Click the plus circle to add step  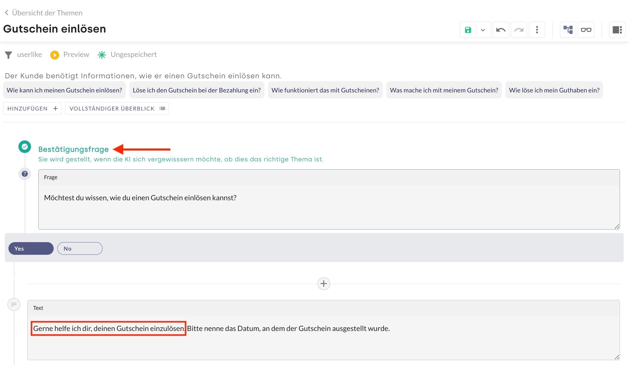tap(324, 284)
